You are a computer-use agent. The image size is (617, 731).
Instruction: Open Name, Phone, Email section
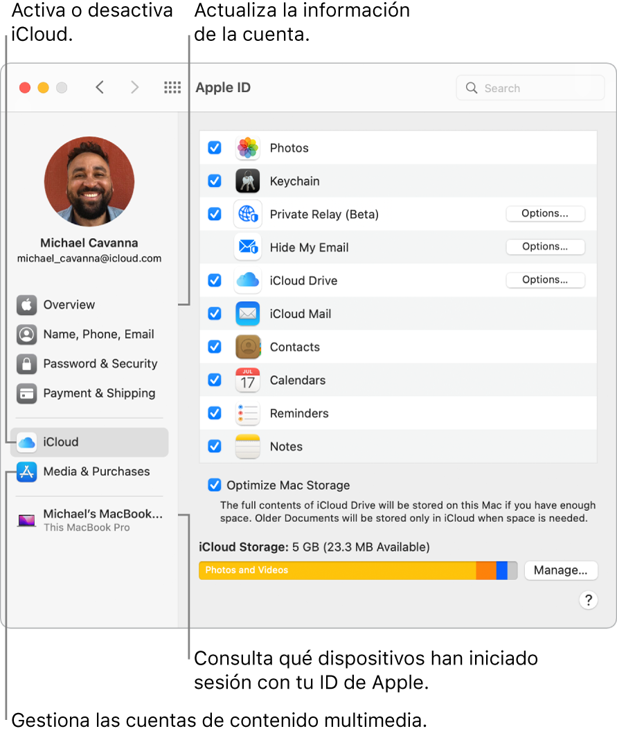89,334
